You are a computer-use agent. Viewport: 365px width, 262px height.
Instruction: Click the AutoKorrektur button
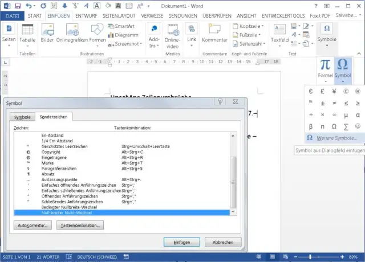[33, 226]
